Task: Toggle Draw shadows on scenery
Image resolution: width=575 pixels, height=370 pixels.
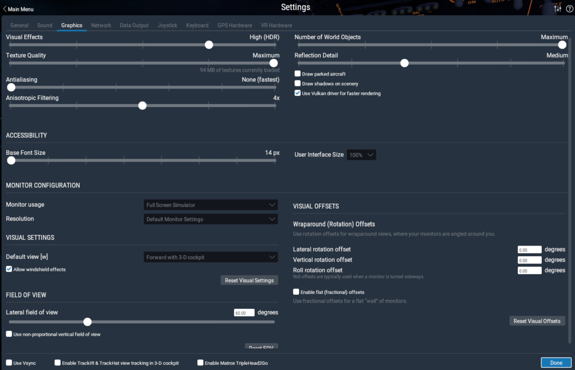Action: click(x=298, y=84)
